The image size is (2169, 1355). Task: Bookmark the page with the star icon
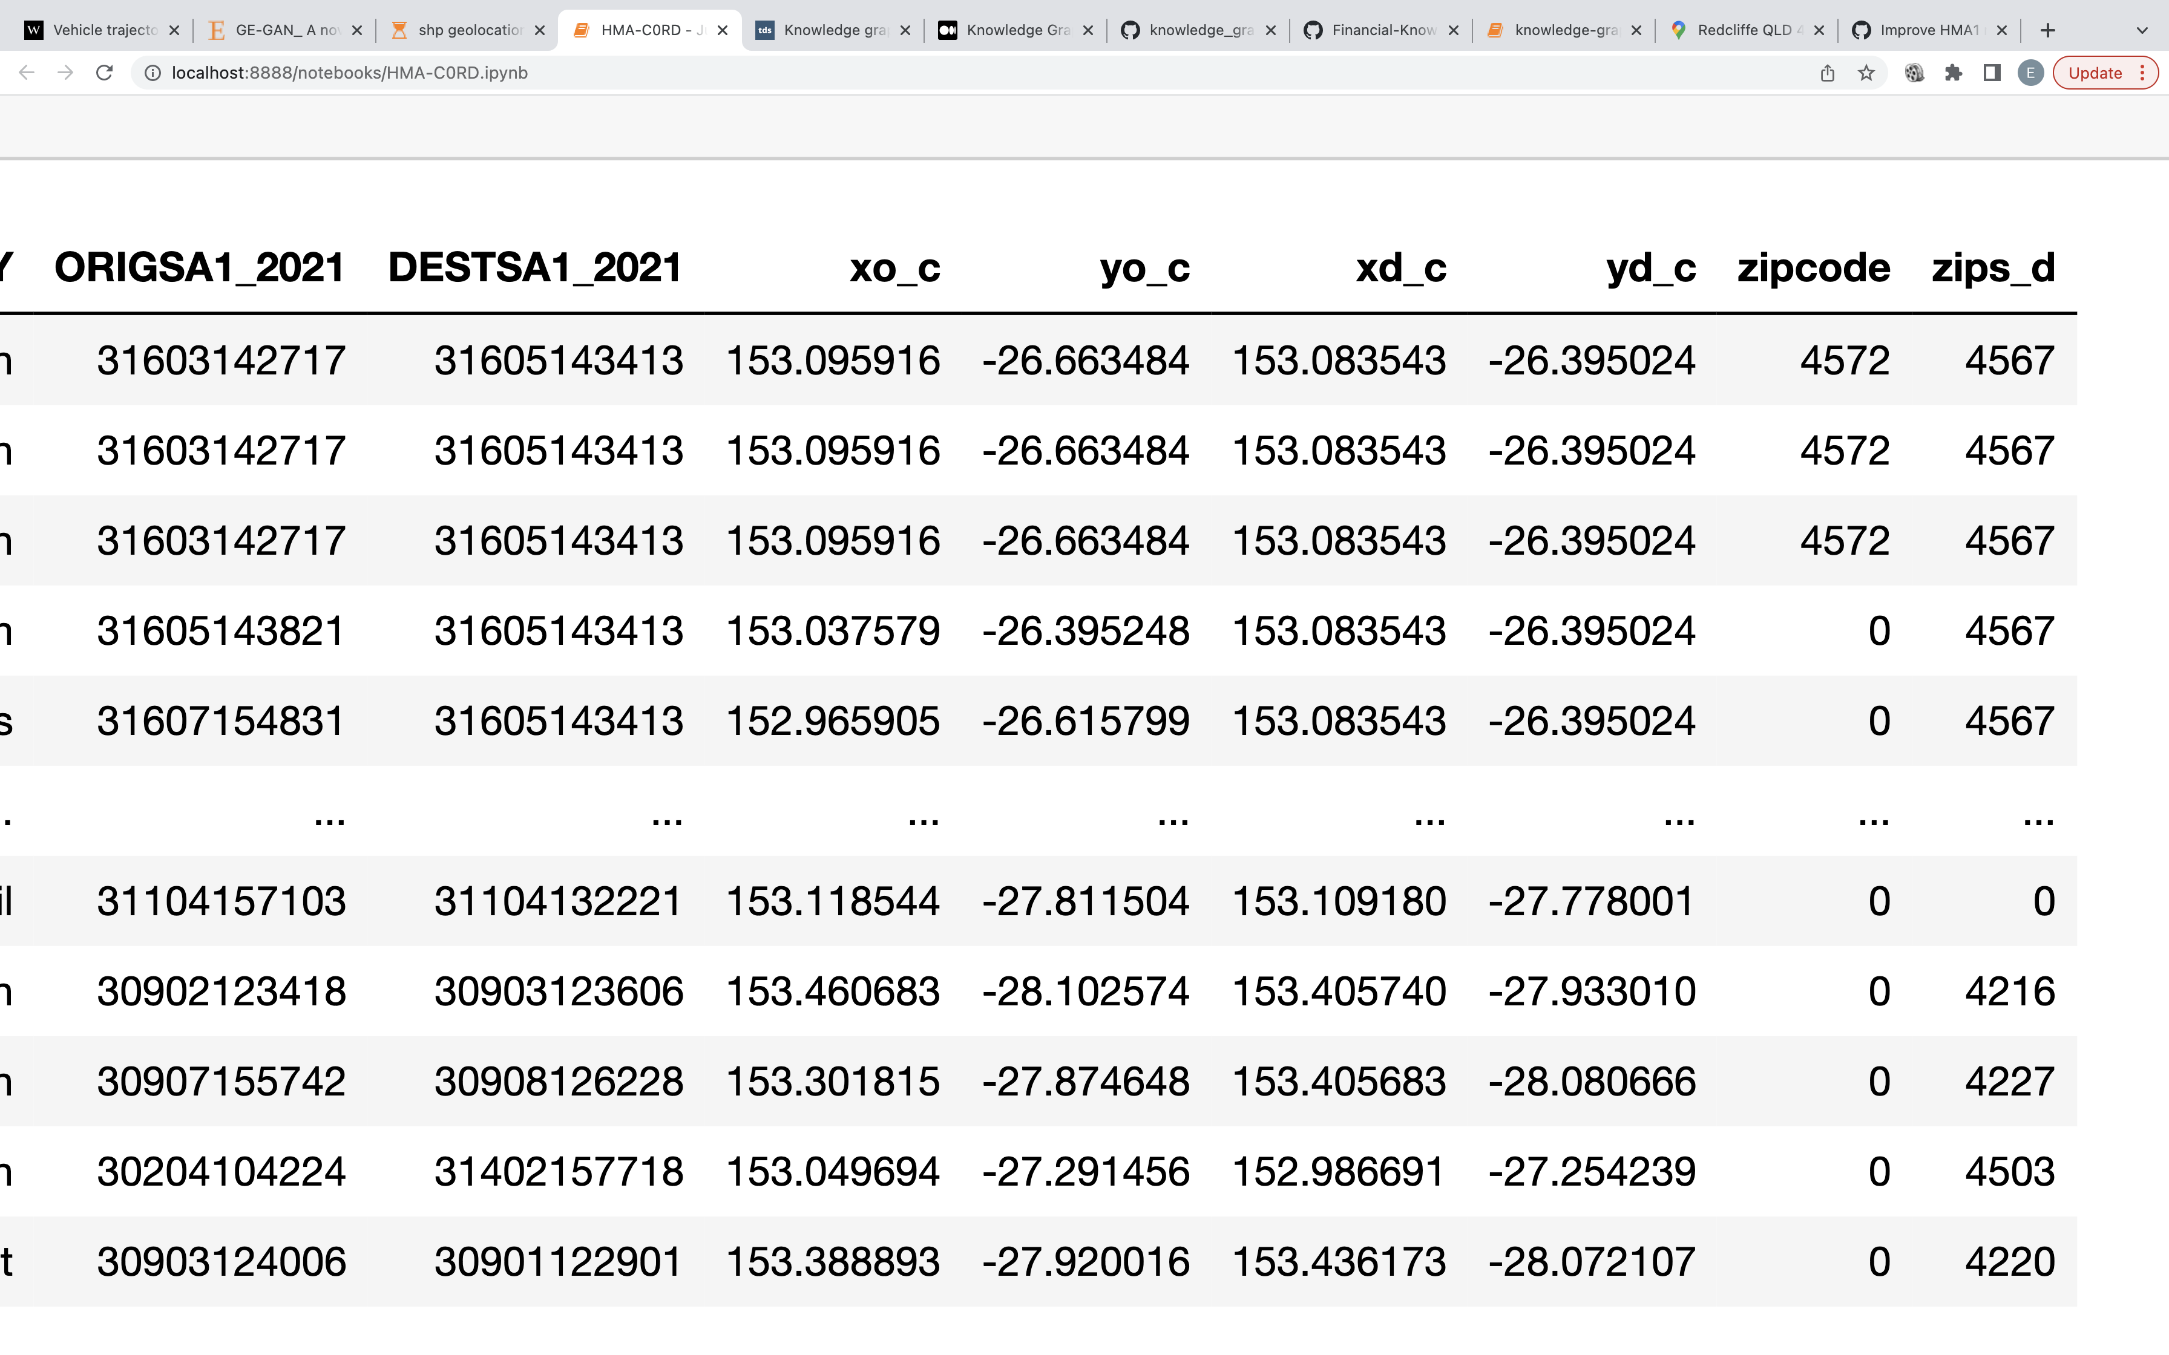tap(1866, 73)
